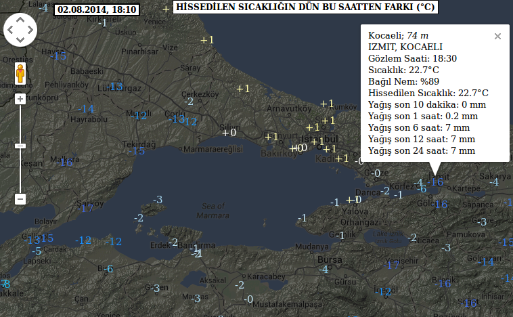Click the -16 marker below Izmit popup
The image size is (513, 317).
click(437, 182)
